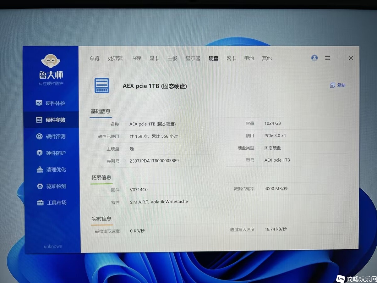The image size is (377, 283).
Task: Switch to the 总览 tab
Action: (x=95, y=58)
